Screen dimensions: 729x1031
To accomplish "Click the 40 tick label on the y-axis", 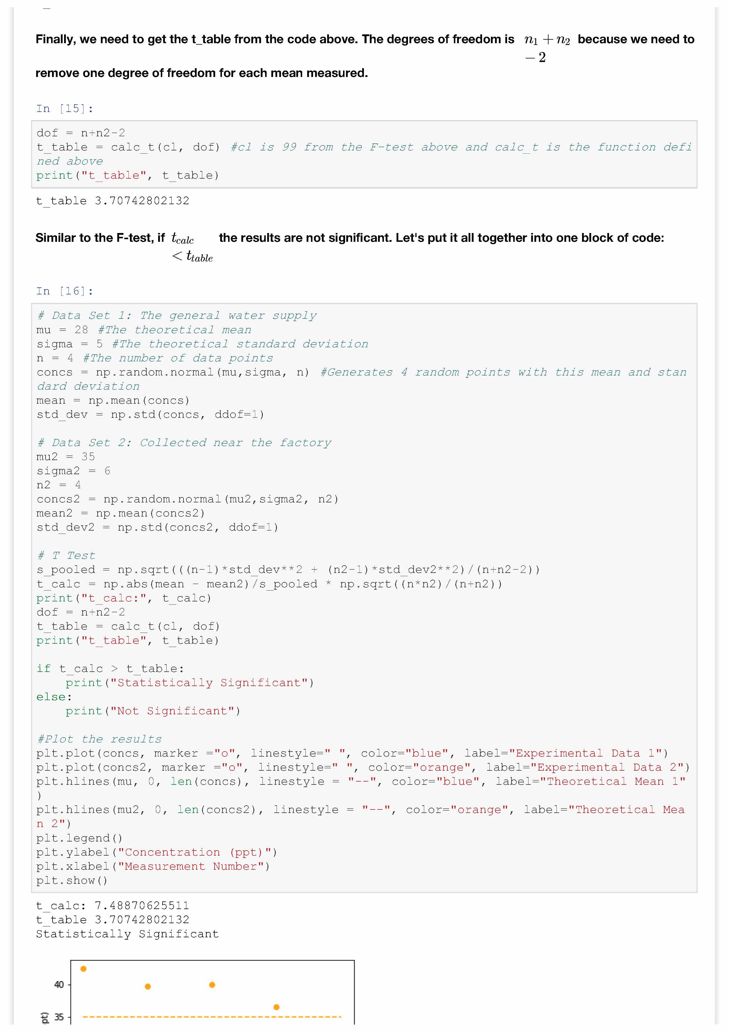I will tap(59, 985).
